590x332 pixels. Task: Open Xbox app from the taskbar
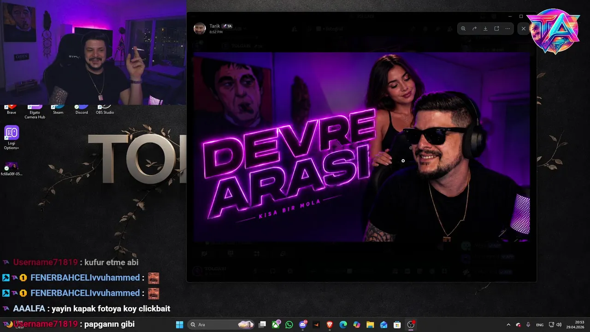[x=276, y=325]
